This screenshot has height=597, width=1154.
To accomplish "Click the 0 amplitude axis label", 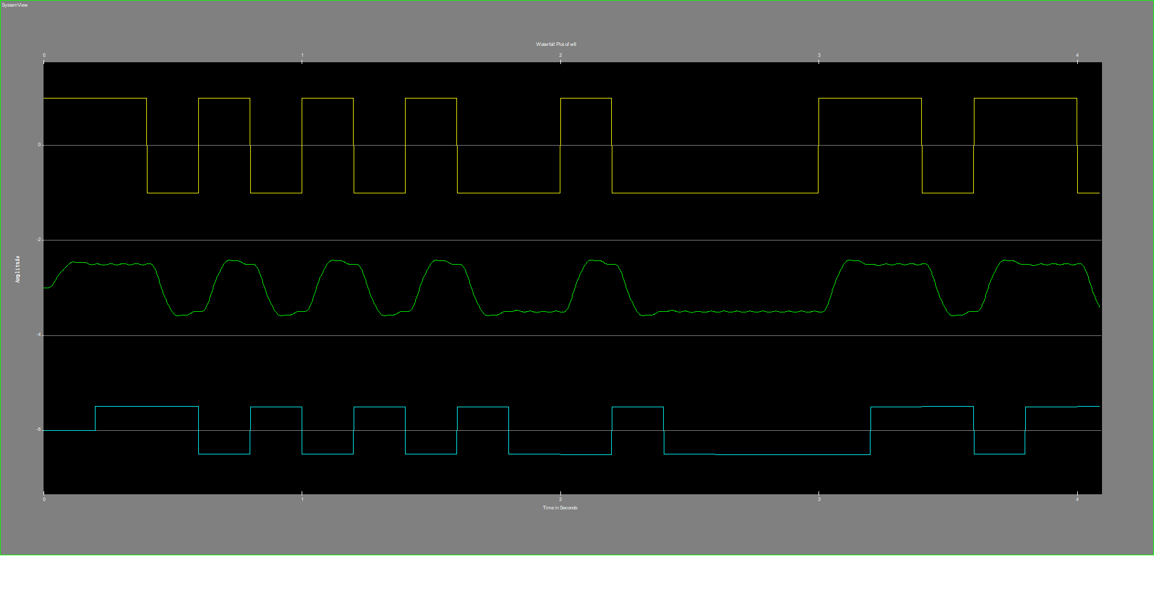I will 39,145.
